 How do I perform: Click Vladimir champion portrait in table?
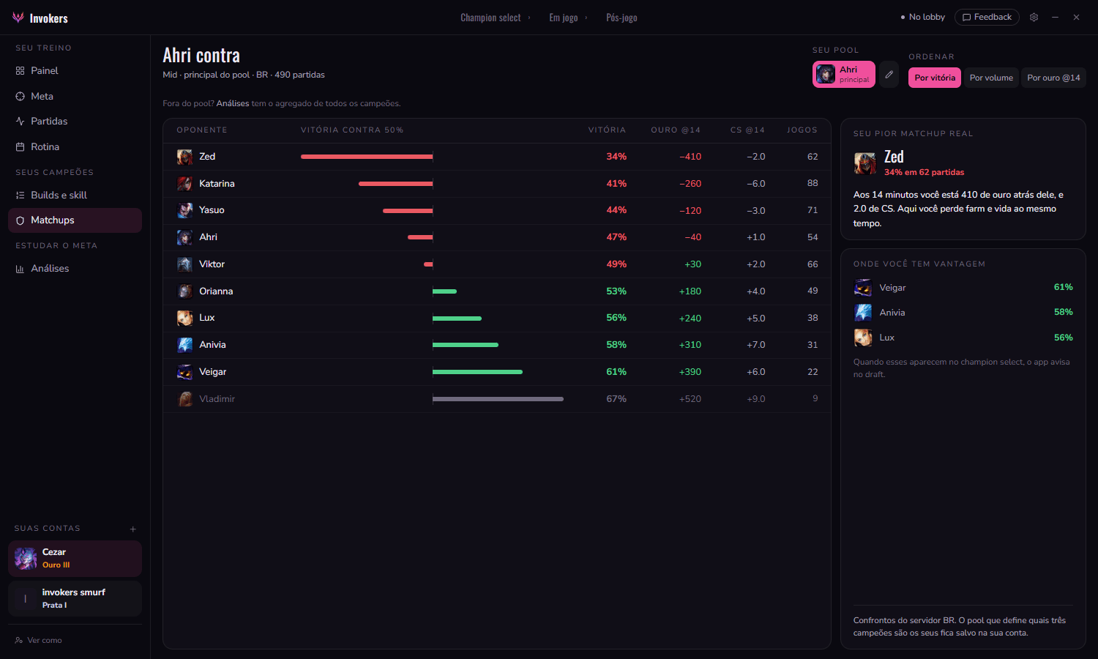[x=184, y=399]
